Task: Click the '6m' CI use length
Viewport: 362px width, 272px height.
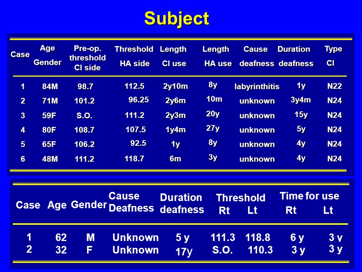Action: click(x=175, y=159)
